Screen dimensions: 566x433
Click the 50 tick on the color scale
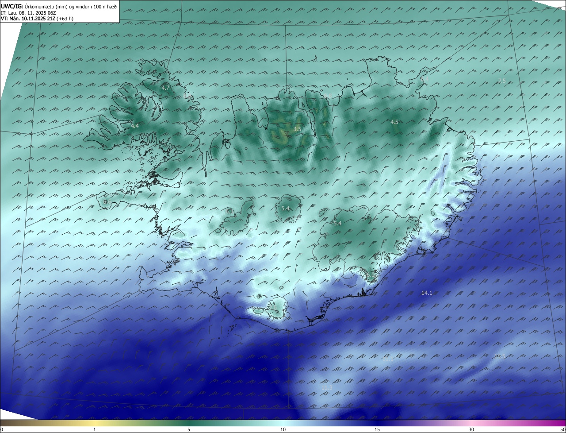click(x=562, y=429)
